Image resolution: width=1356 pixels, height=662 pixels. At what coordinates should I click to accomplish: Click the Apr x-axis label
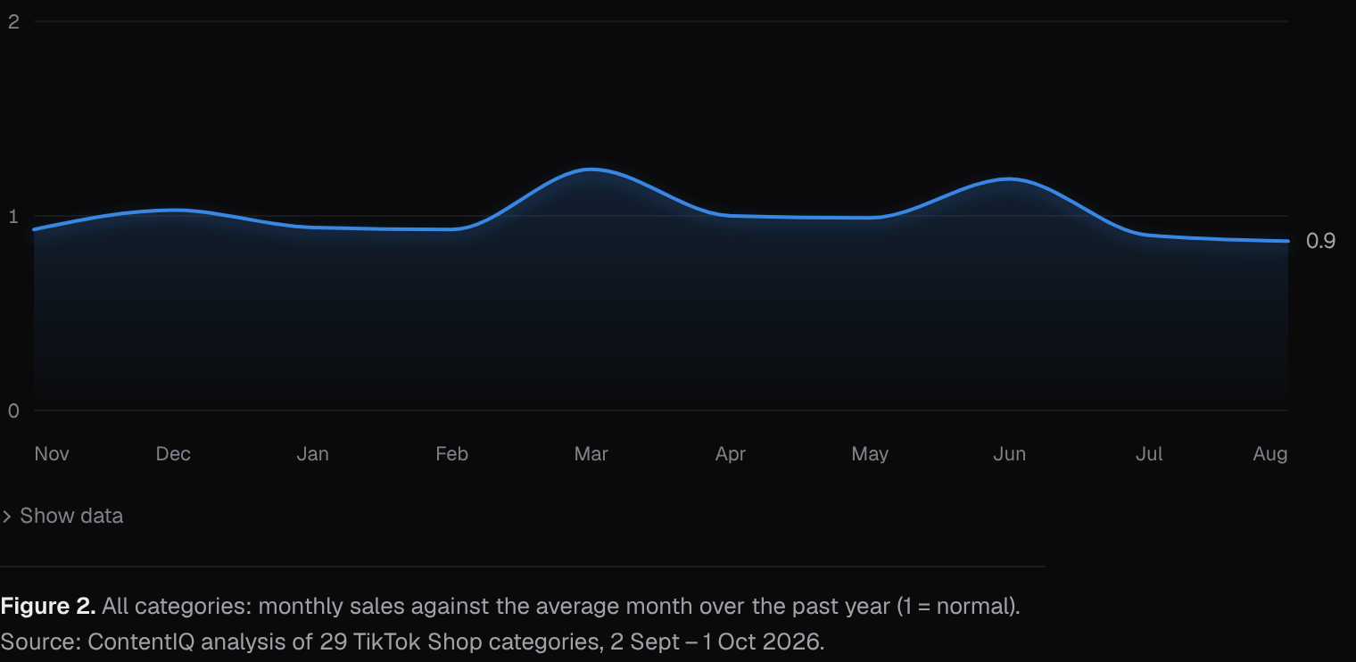(x=730, y=454)
